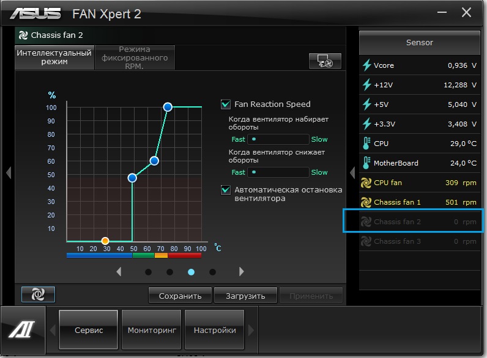
Task: Click the Применить button
Action: tap(311, 296)
